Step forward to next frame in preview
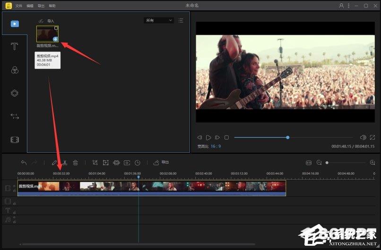The height and width of the screenshot is (250, 381). [x=217, y=137]
